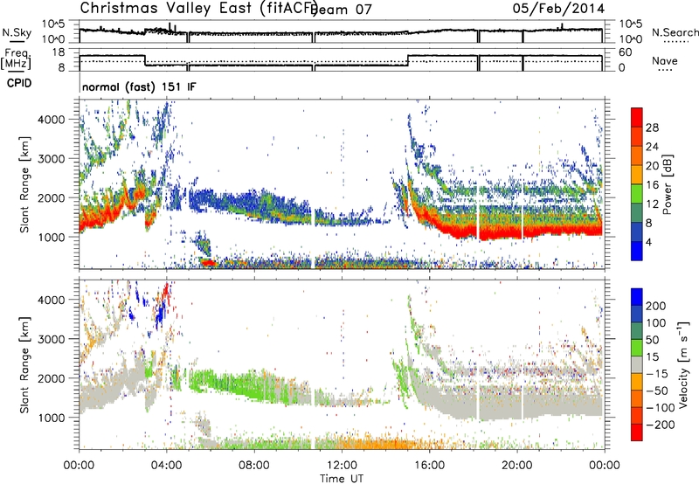Viewport: 699px width, 484px height.
Task: Click "Slant Range [km]" label of velocity panel
Action: coord(24,364)
